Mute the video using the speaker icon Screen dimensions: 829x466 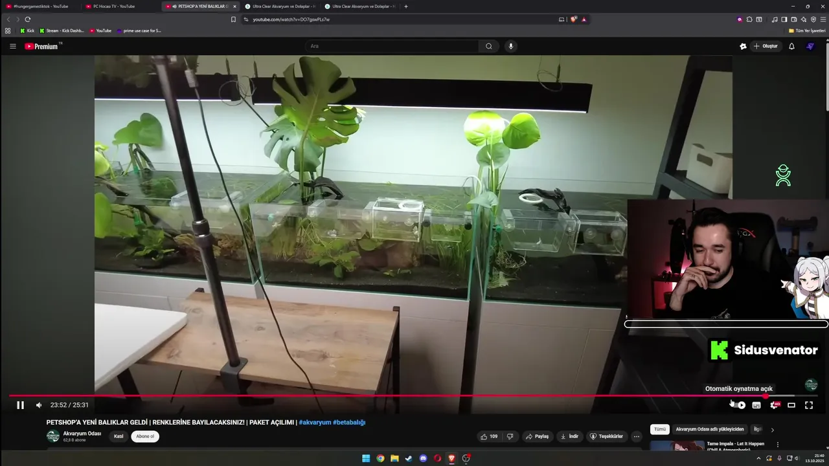tap(39, 405)
